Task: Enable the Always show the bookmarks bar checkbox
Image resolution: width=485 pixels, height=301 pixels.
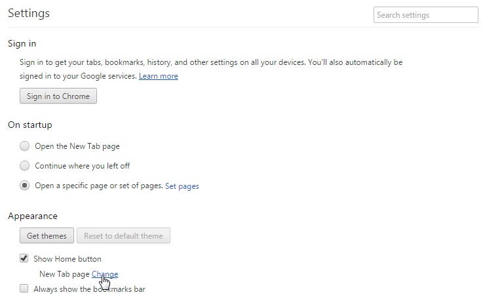Action: coord(24,289)
